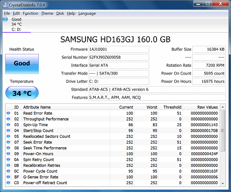Click raw value 0000000424F
The image size is (231, 192).
click(x=204, y=154)
